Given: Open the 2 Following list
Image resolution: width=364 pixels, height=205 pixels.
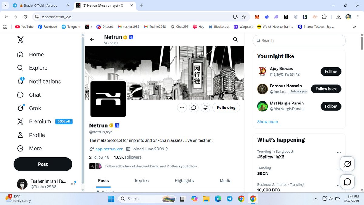Looking at the screenshot, I should 99,157.
